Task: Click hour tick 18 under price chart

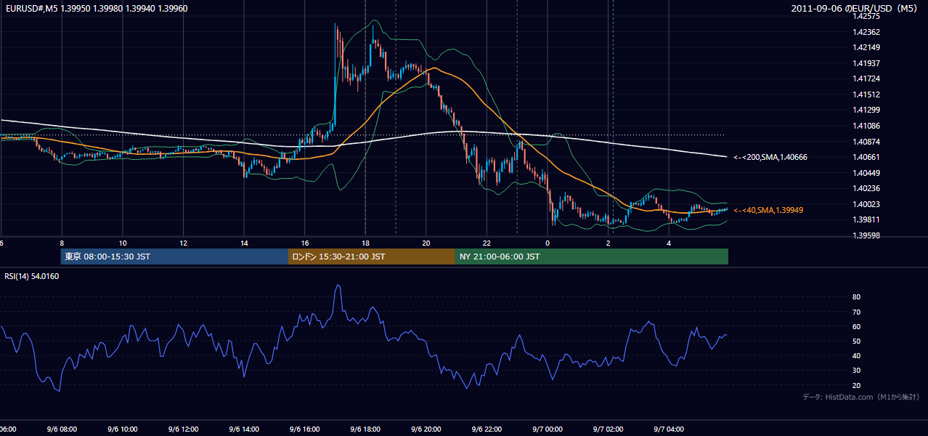Action: [365, 243]
